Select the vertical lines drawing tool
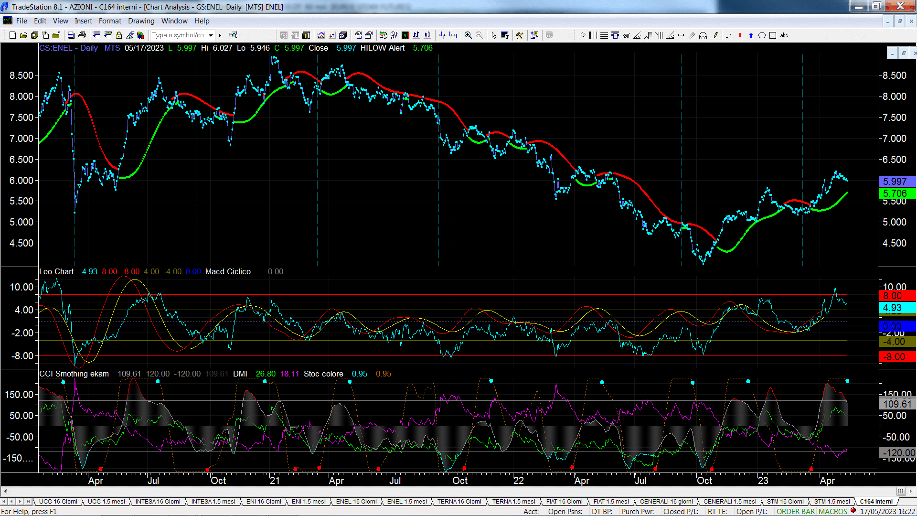Screen dimensions: 917x516 tap(593, 35)
